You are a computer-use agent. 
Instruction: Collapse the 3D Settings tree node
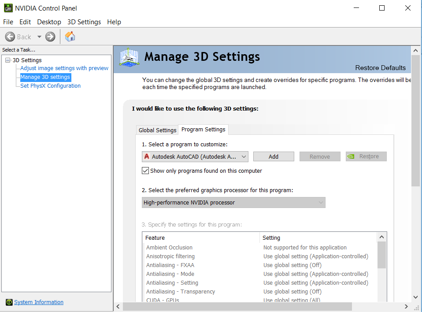(7, 60)
